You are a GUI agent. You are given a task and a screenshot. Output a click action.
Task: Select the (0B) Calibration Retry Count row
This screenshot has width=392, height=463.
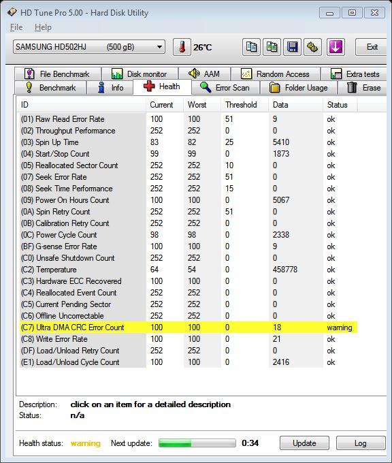click(189, 223)
